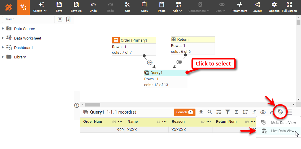The width and height of the screenshot is (301, 149).
Task: Toggle column visibility eye icon
Action: 263,112
